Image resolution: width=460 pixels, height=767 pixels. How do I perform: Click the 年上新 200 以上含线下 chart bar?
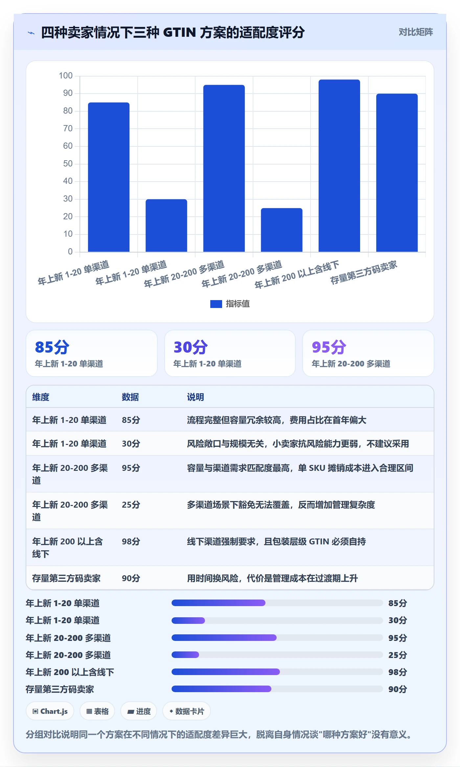(339, 166)
